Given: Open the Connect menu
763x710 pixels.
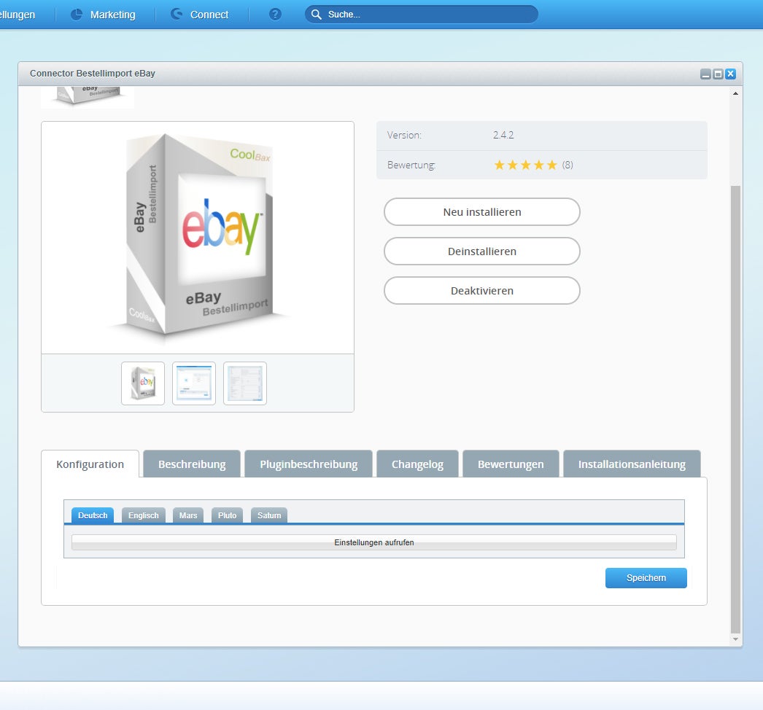Looking at the screenshot, I should coord(200,15).
